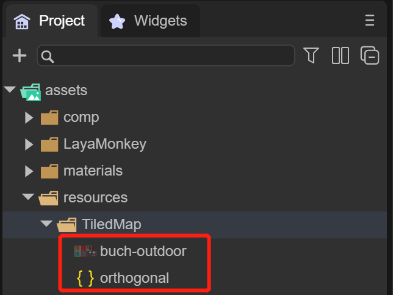Collapse the assets root folder arrow
This screenshot has height=295, width=393.
(9, 90)
